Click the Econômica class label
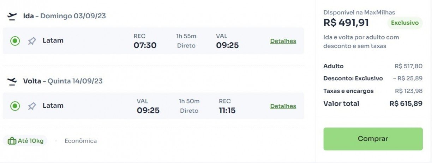Image resolution: width=432 pixels, height=163 pixels. click(80, 141)
